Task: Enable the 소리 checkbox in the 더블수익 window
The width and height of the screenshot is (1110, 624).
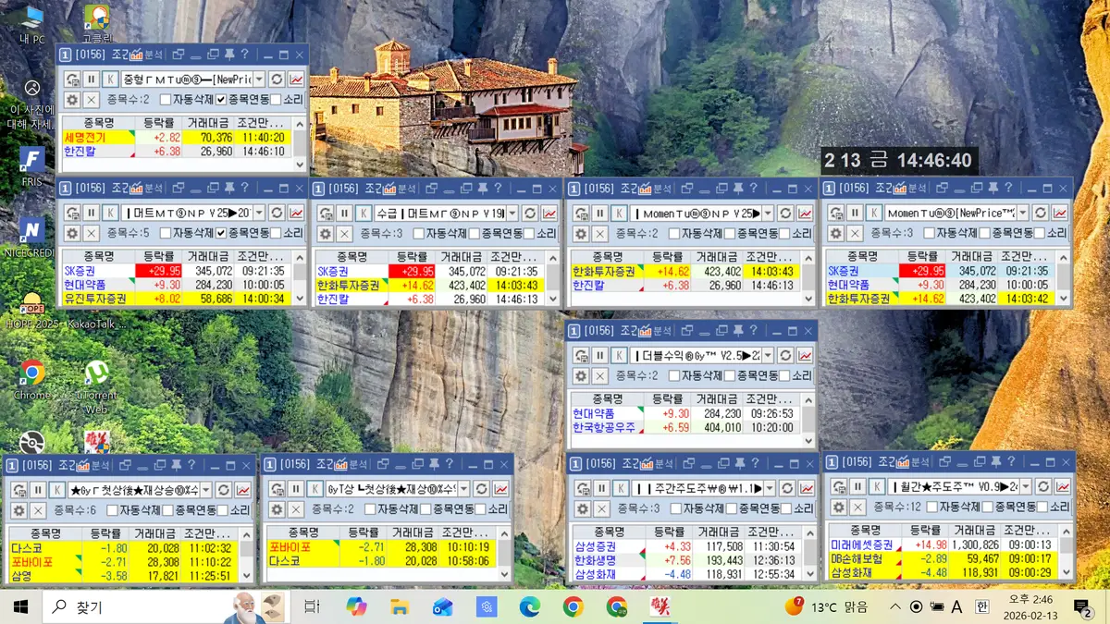Action: point(784,374)
